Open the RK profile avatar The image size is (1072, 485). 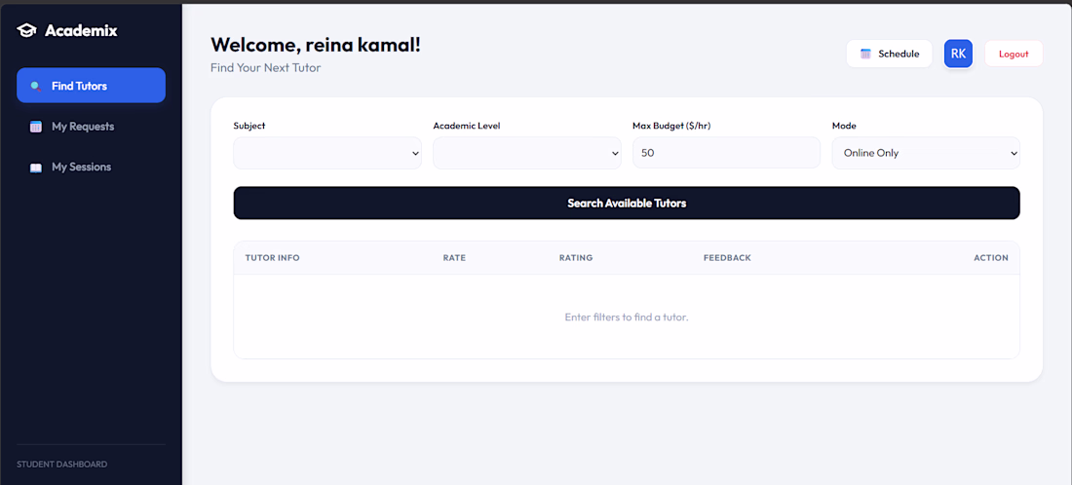click(958, 54)
